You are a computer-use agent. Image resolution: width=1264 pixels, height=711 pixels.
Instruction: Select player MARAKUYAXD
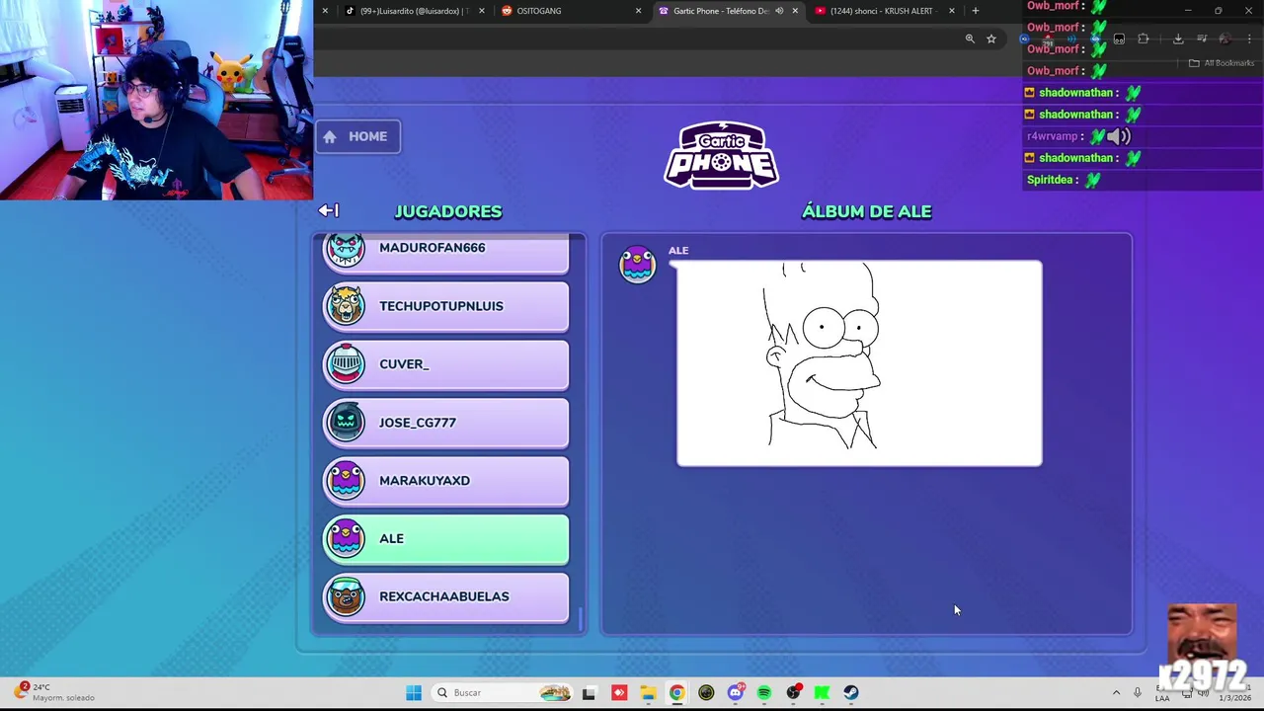click(446, 481)
